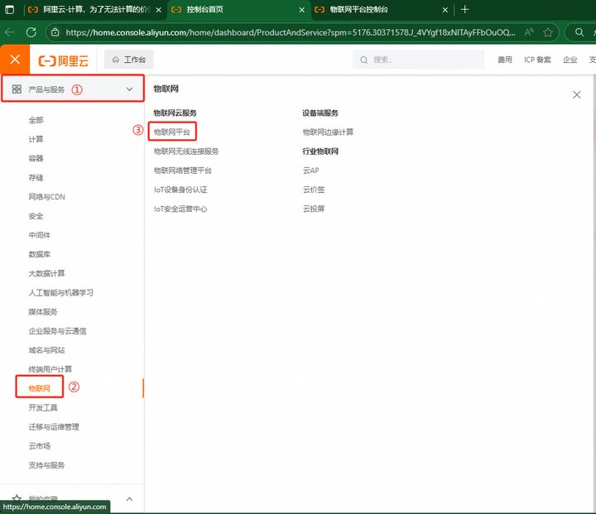596x514 pixels.
Task: Switch to the 控制台首页 browser tab
Action: [x=238, y=9]
